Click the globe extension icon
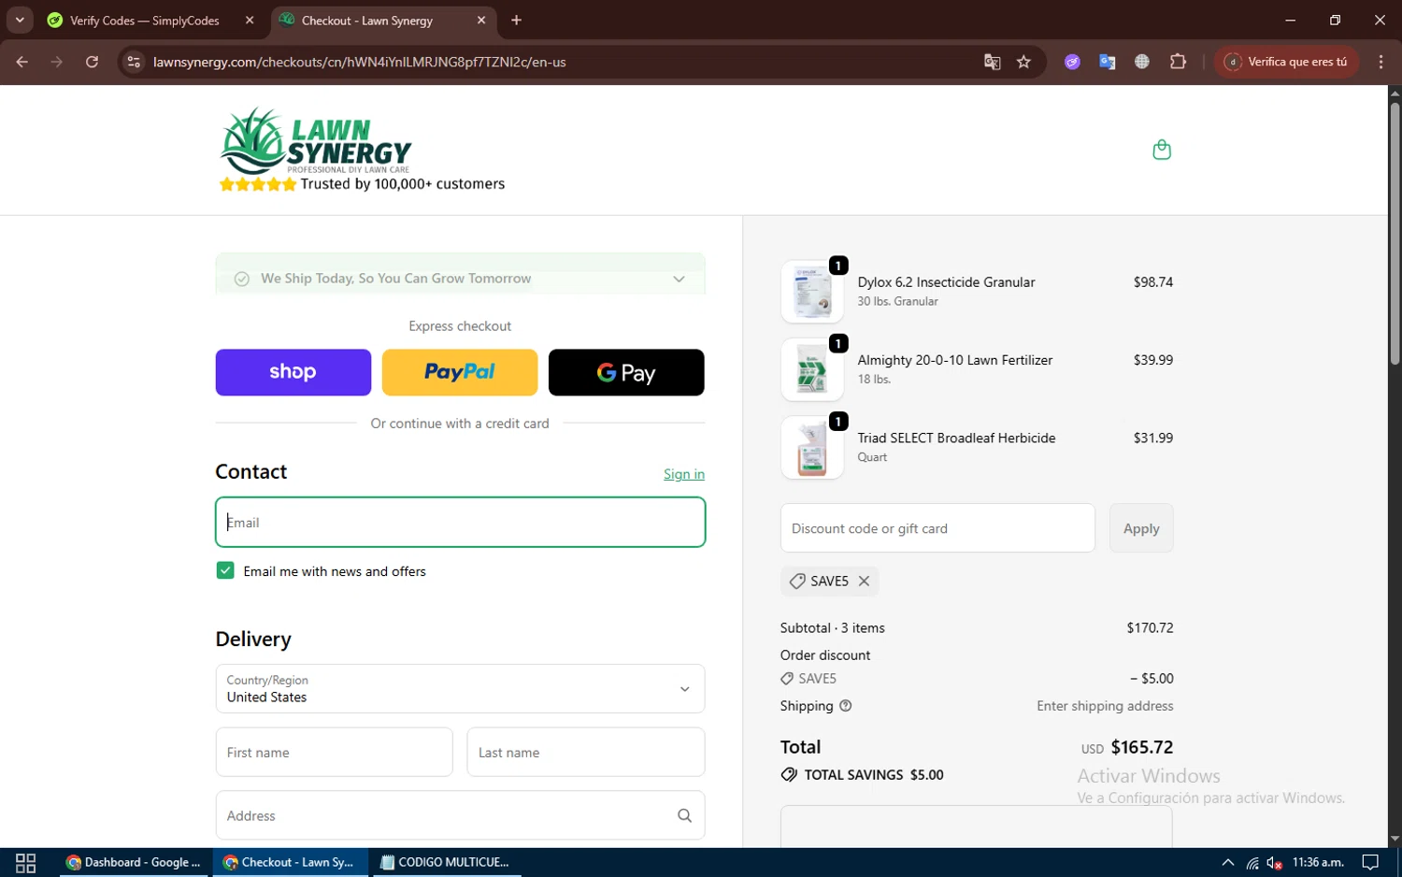Image resolution: width=1402 pixels, height=877 pixels. pos(1141,62)
